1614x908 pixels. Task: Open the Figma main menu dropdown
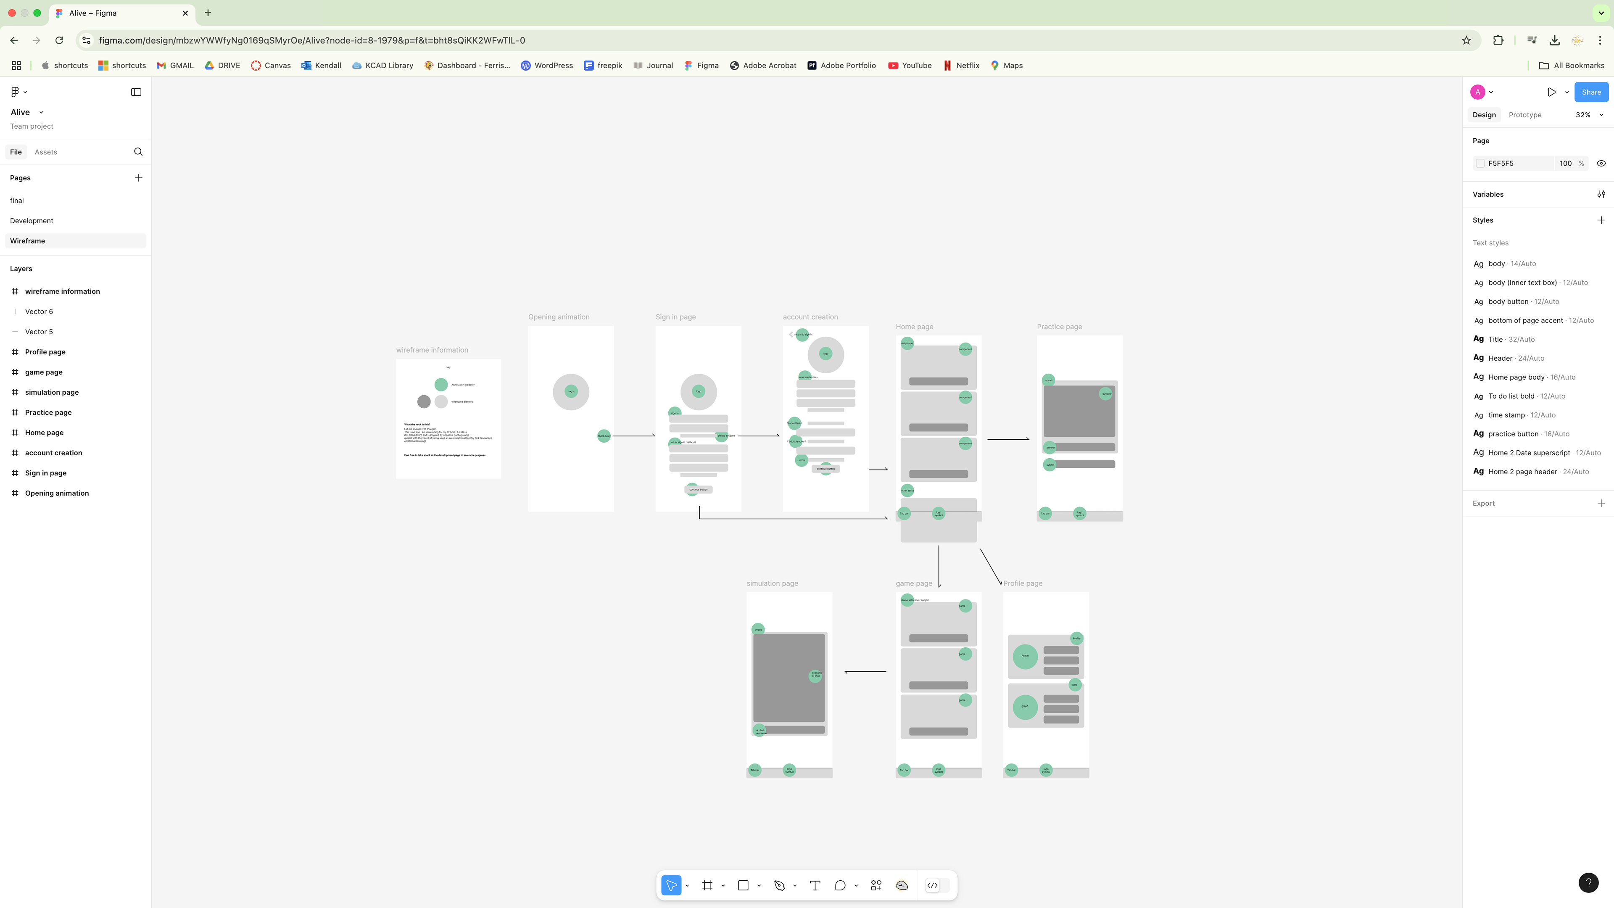[18, 92]
